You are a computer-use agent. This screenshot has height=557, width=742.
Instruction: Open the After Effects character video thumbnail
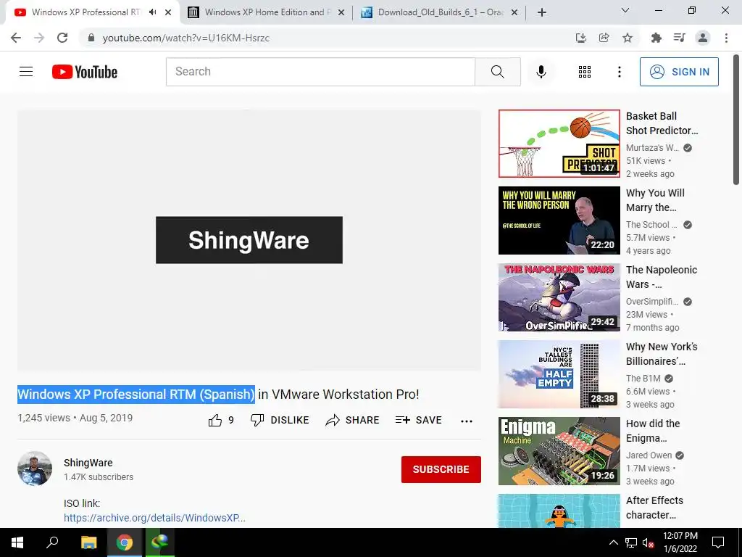559,511
